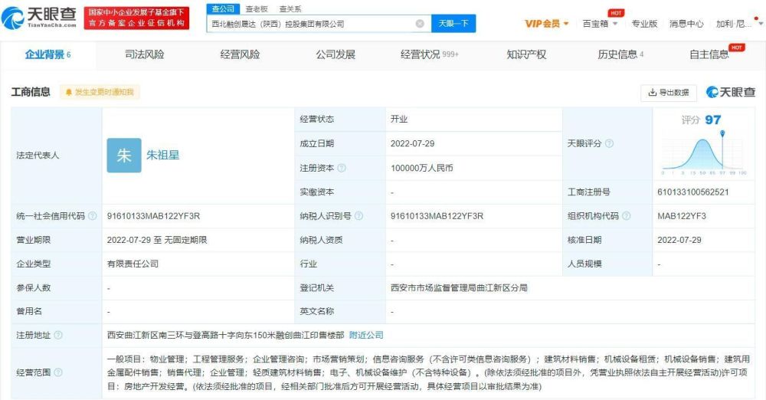Click help icon next to 注册地址
Viewport: 766px width, 400px height.
tap(58, 335)
